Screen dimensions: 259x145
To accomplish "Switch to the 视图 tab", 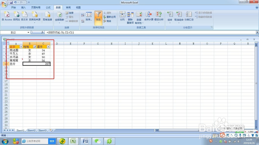I will point(78,7).
